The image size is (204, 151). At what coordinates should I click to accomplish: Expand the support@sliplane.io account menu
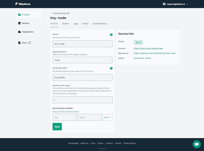(x=187, y=4)
